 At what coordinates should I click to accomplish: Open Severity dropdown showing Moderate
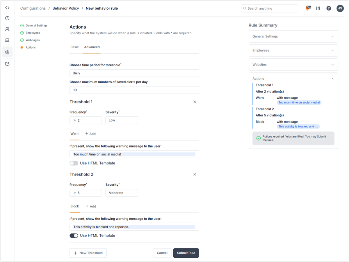click(122, 193)
